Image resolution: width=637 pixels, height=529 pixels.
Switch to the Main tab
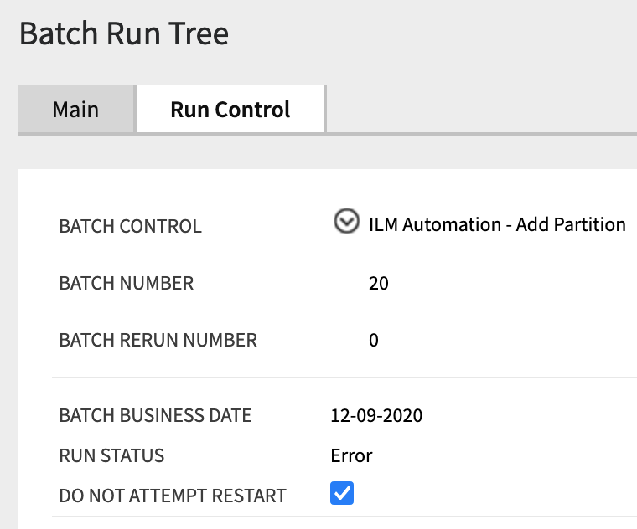pyautogui.click(x=75, y=110)
